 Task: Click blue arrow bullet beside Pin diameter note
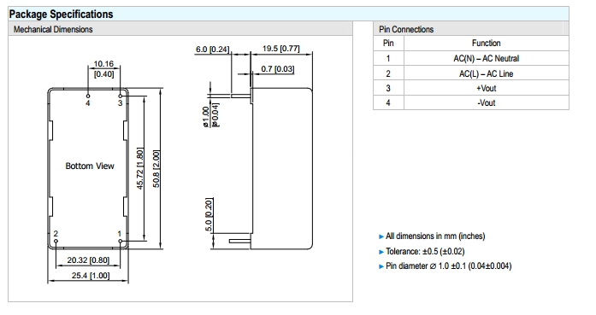381,266
